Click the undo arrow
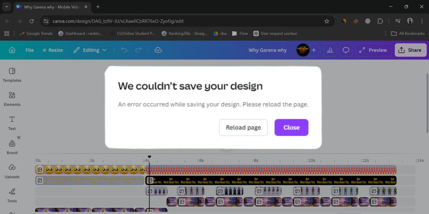The image size is (429, 214). (x=124, y=50)
